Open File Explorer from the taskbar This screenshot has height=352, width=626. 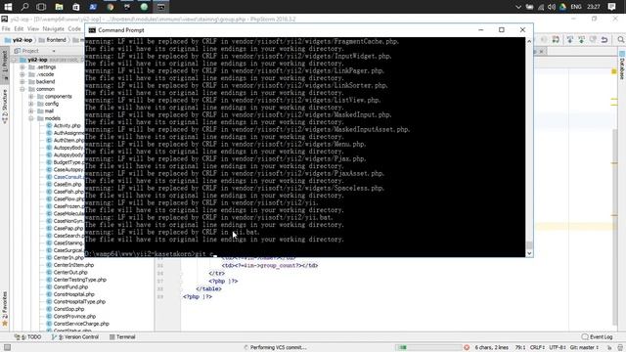click(59, 7)
